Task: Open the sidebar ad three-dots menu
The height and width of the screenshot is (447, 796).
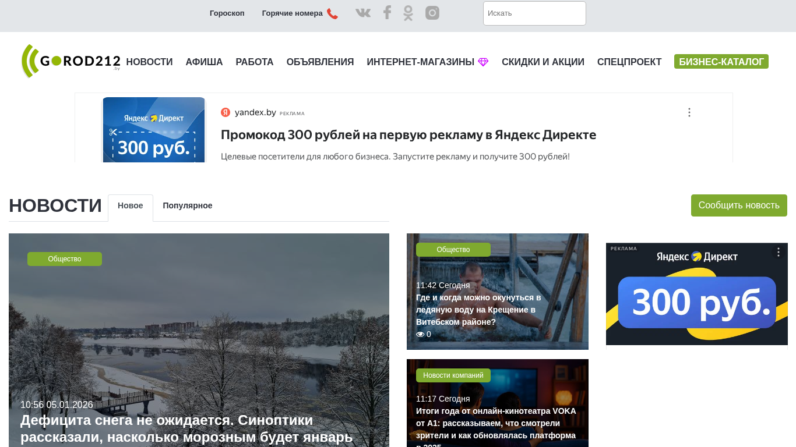Action: [778, 252]
